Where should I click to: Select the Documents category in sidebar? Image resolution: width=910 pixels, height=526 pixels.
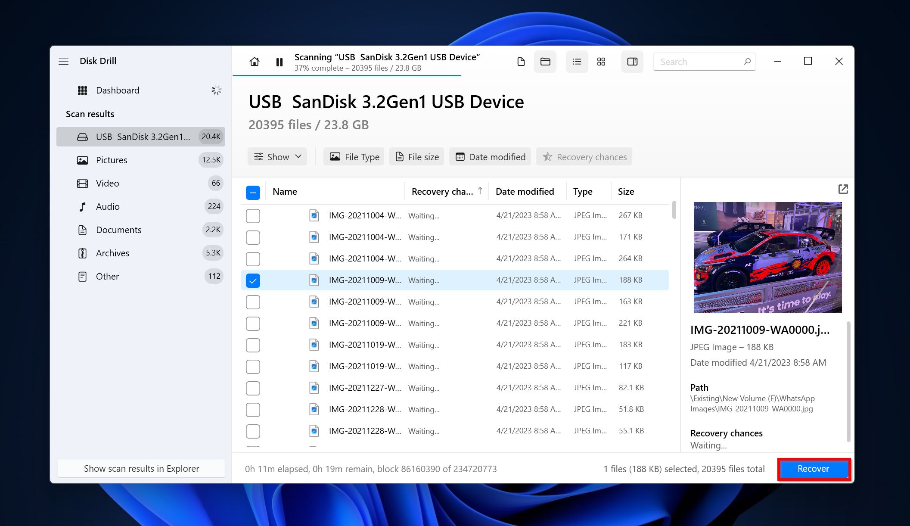pos(118,229)
